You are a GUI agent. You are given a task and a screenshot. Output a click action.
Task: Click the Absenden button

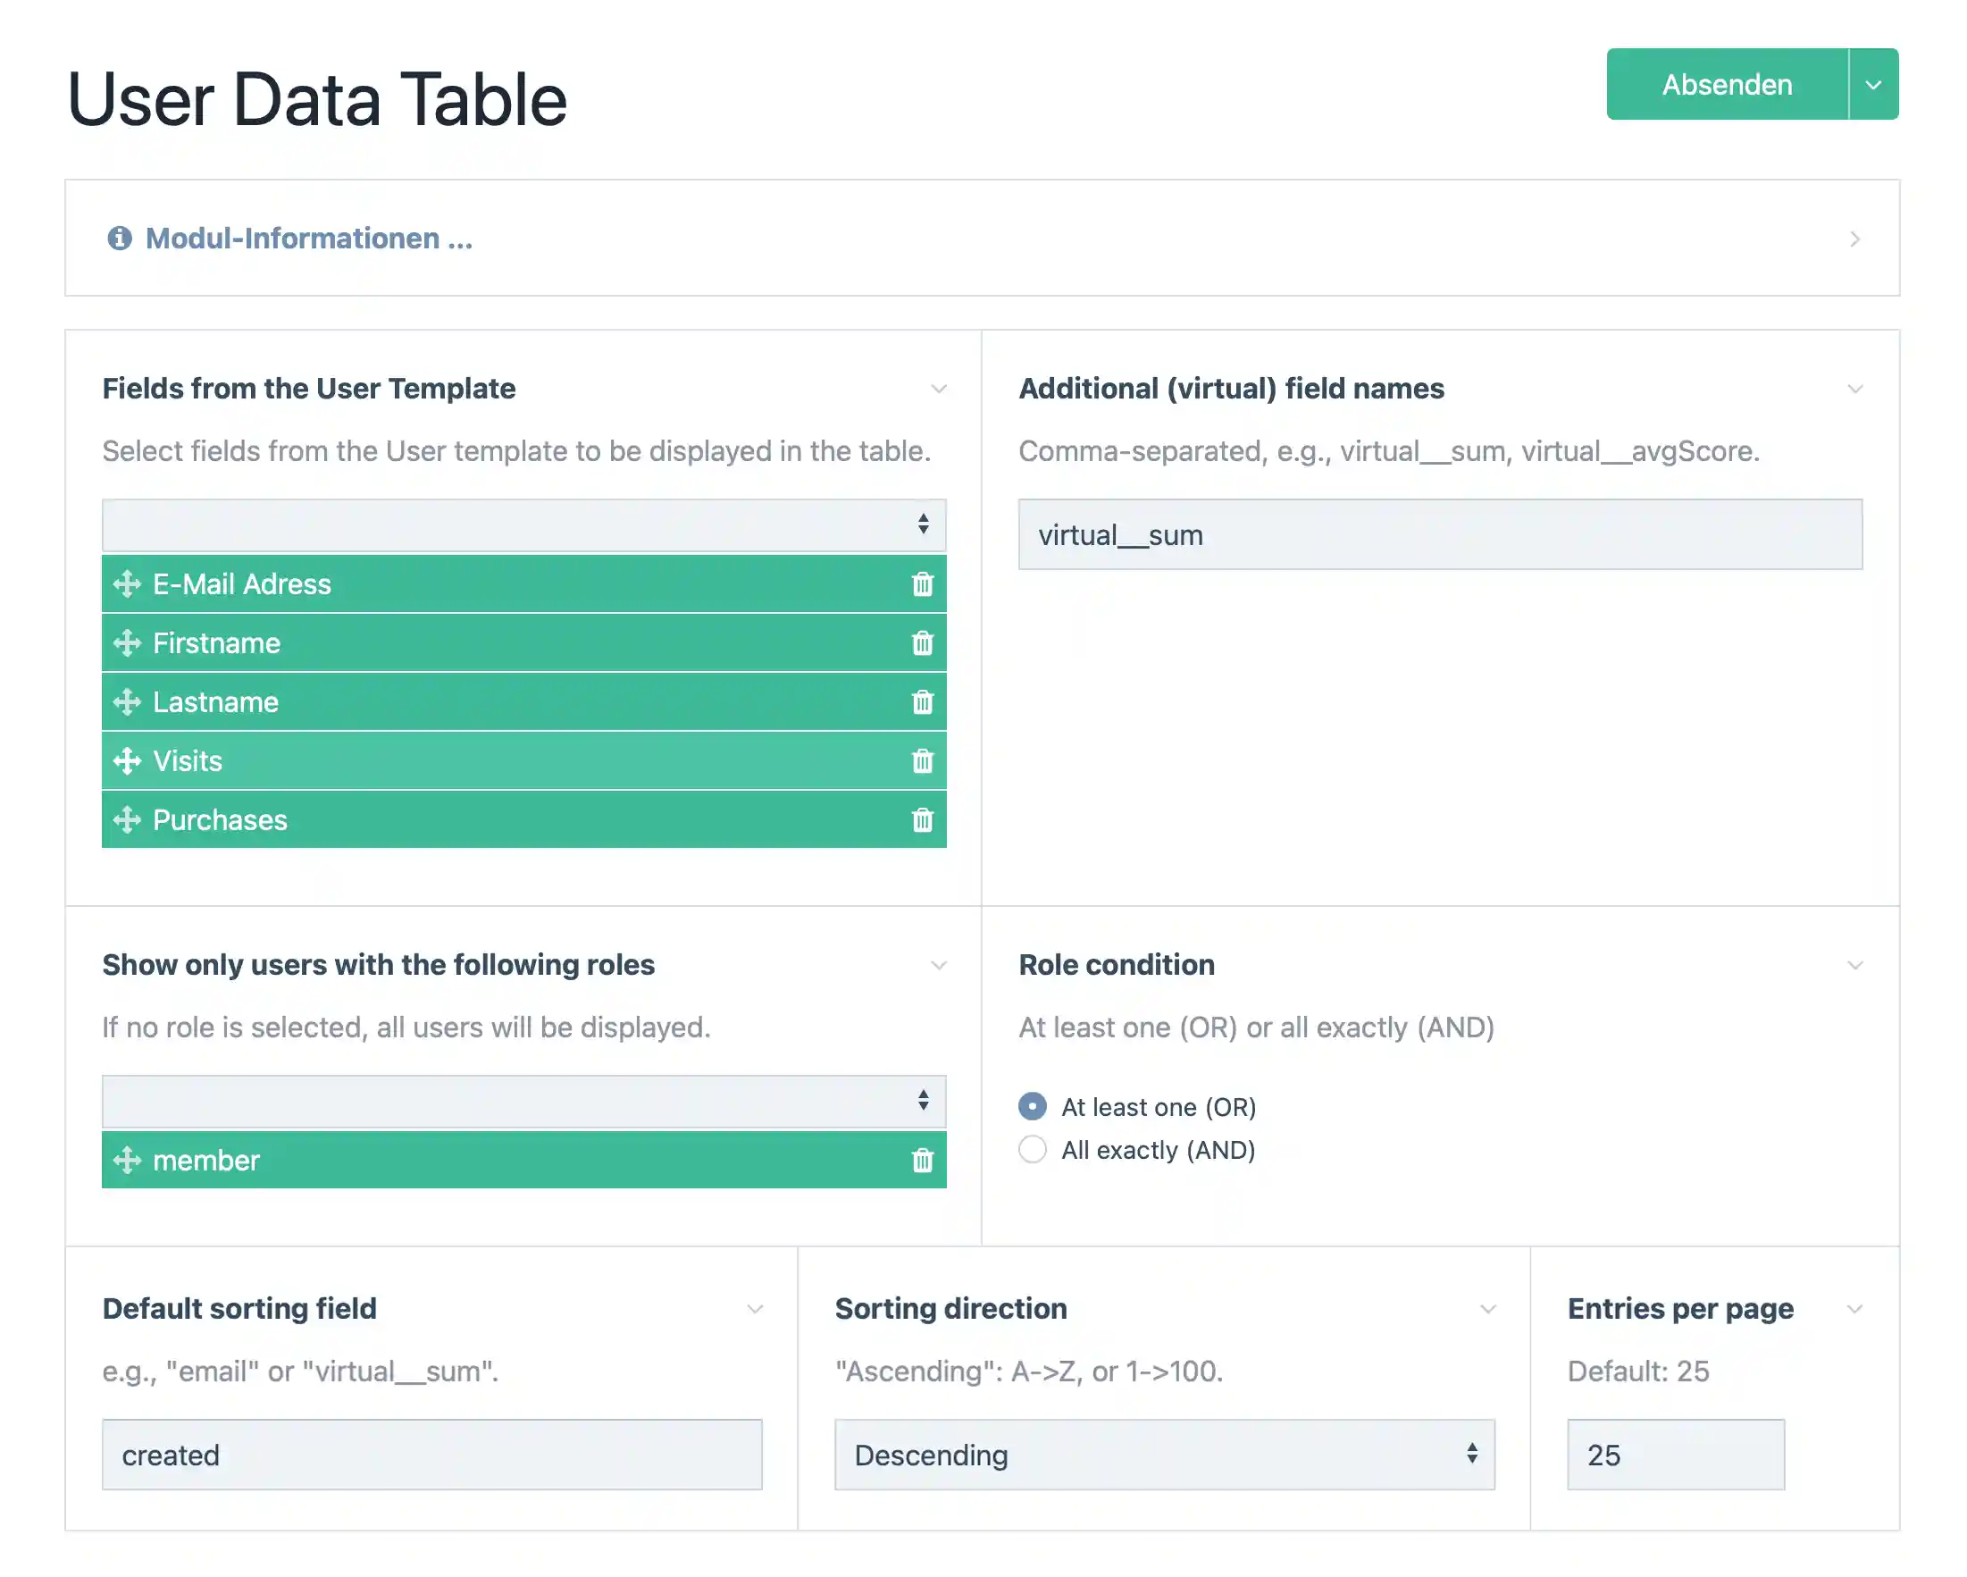point(1726,84)
